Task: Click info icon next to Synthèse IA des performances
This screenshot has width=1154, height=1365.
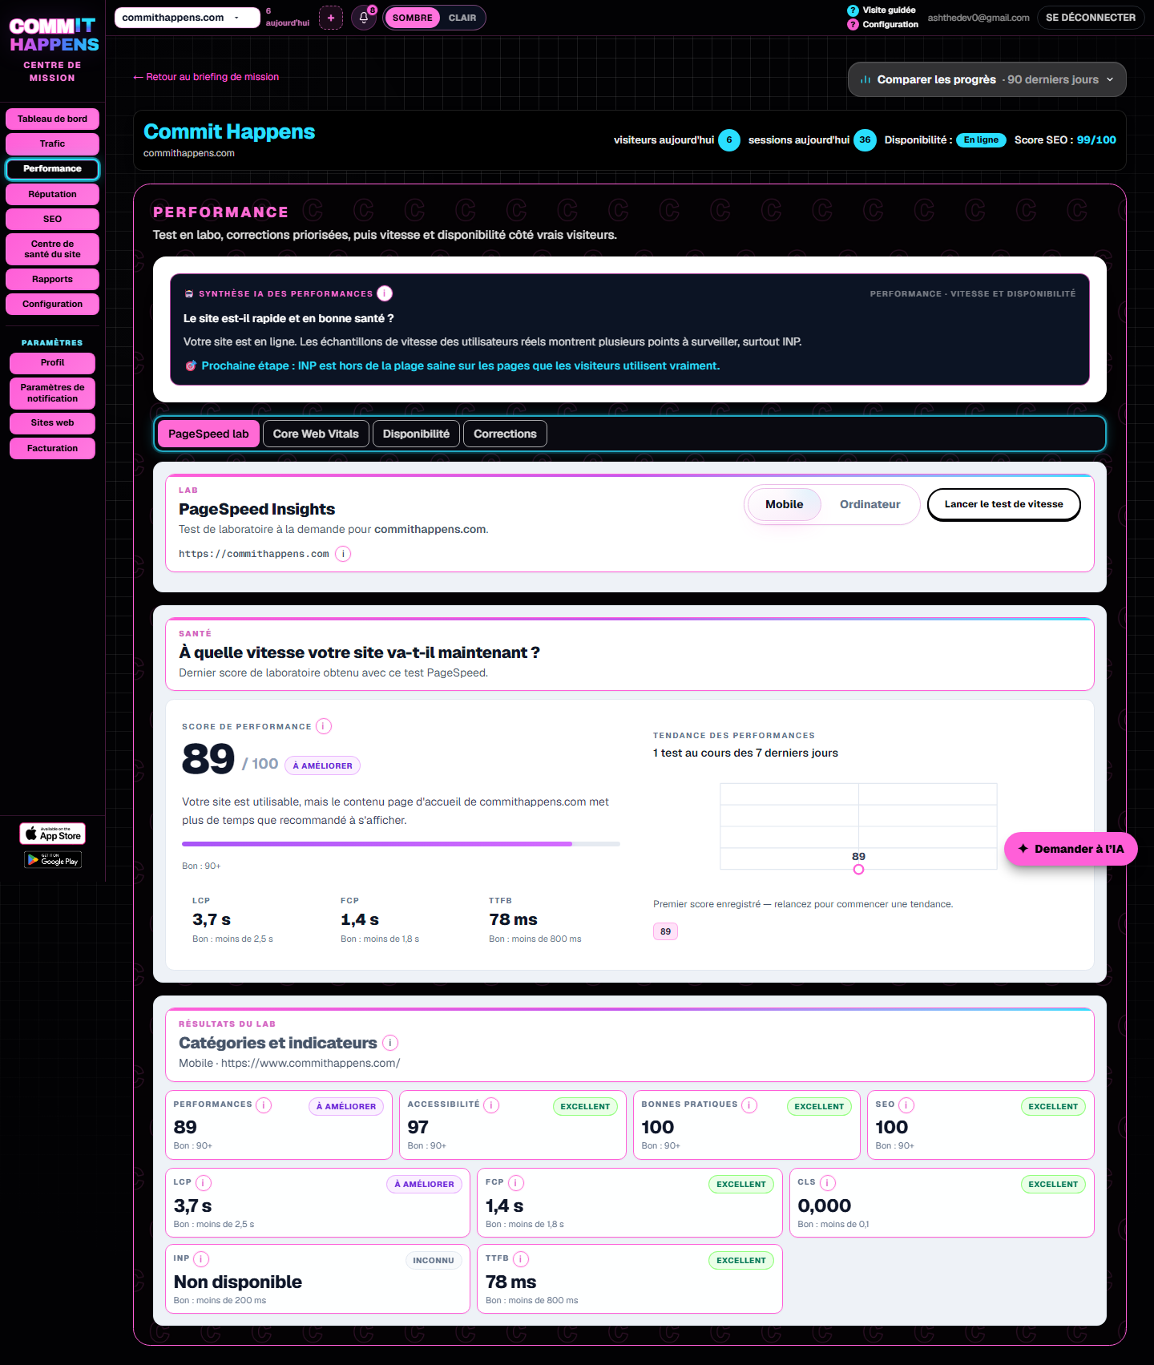Action: click(x=385, y=293)
